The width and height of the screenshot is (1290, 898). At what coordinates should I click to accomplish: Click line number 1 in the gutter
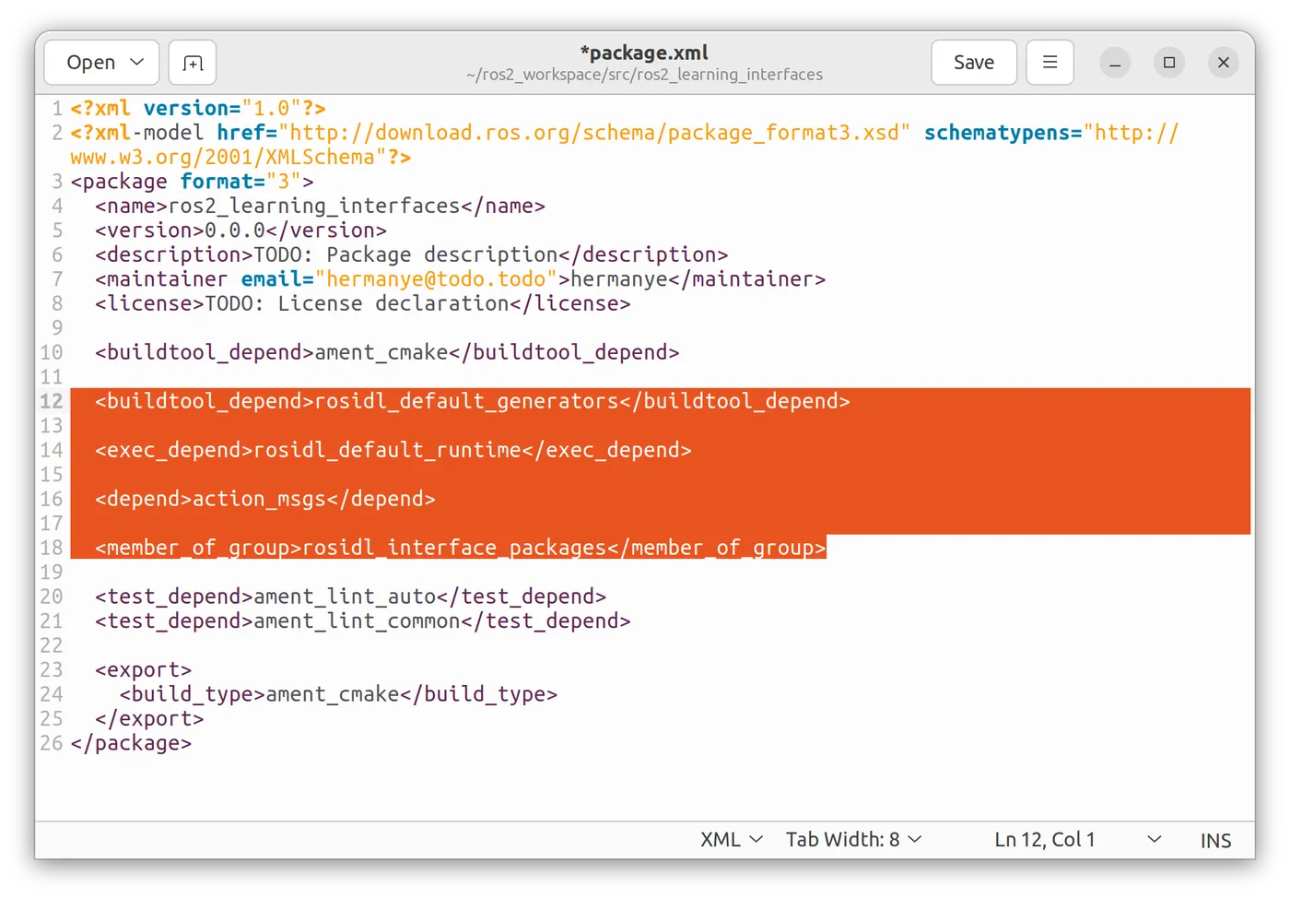click(57, 109)
